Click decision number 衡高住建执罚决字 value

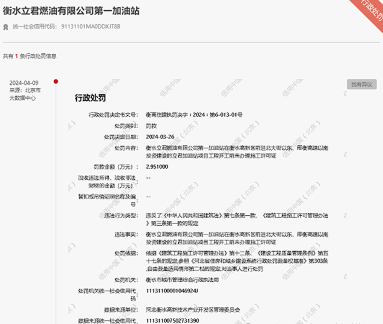(x=194, y=115)
